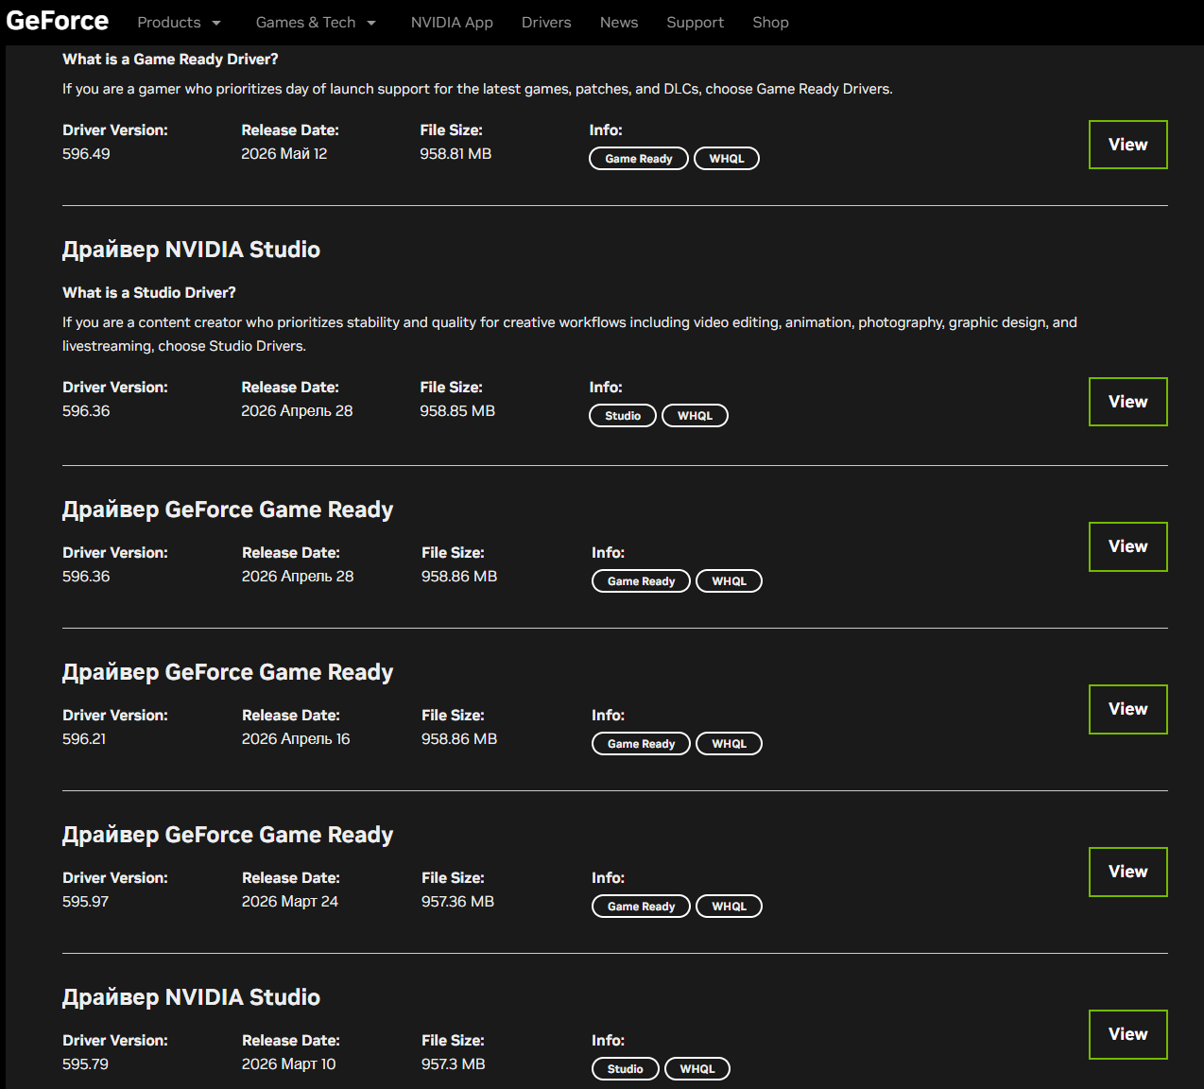Click Game Ready badge for Апрель 28 driver
Viewport: 1204px width, 1089px height.
click(641, 581)
